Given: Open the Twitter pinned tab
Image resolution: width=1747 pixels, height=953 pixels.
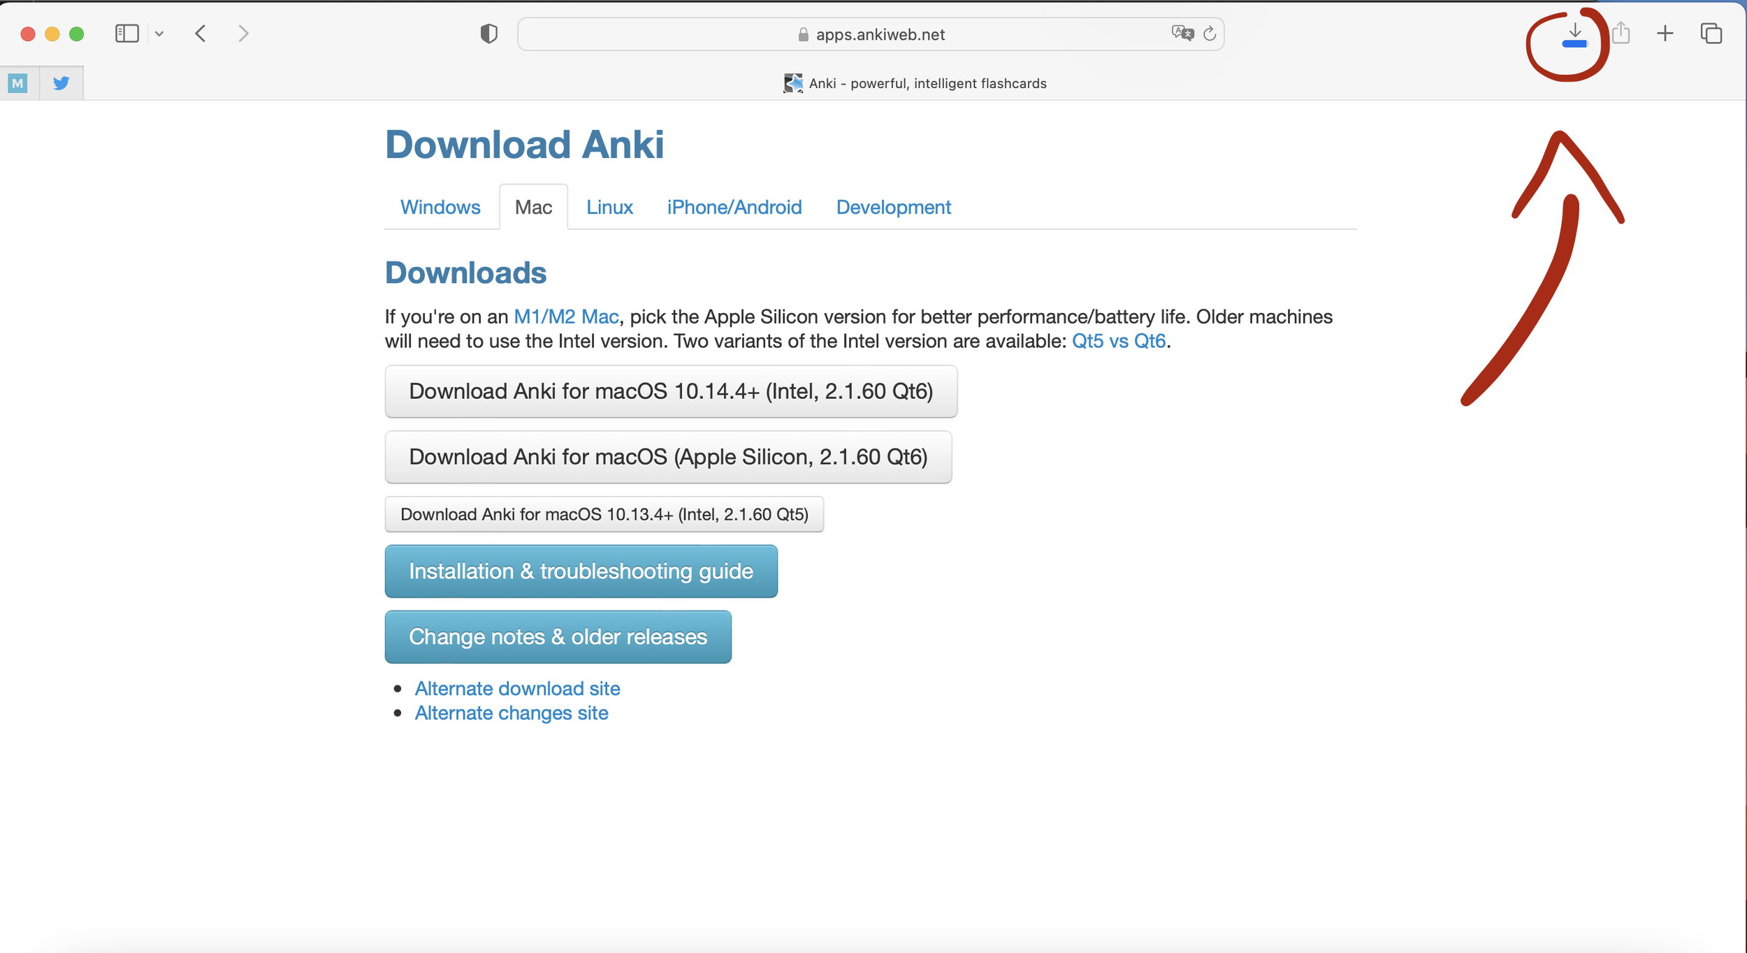Looking at the screenshot, I should pyautogui.click(x=61, y=83).
